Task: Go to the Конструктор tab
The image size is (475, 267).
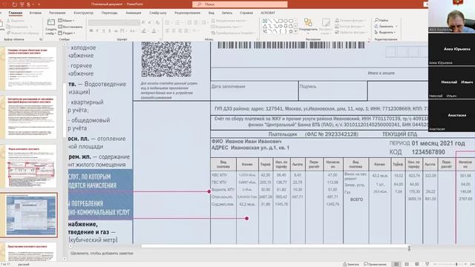Action: click(83, 13)
